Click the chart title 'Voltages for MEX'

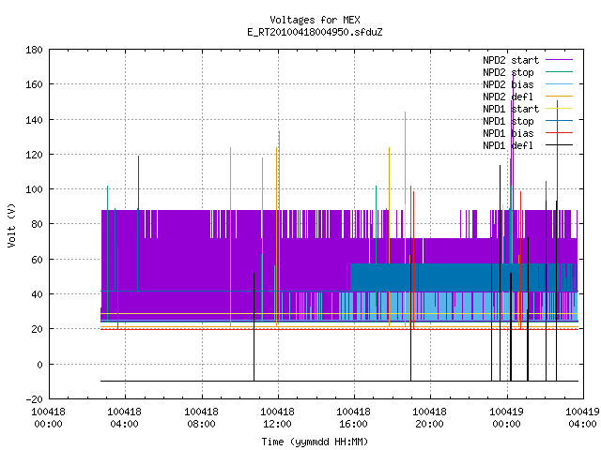tap(315, 20)
